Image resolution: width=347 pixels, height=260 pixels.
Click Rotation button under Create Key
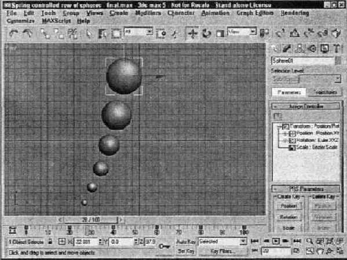[288, 217]
